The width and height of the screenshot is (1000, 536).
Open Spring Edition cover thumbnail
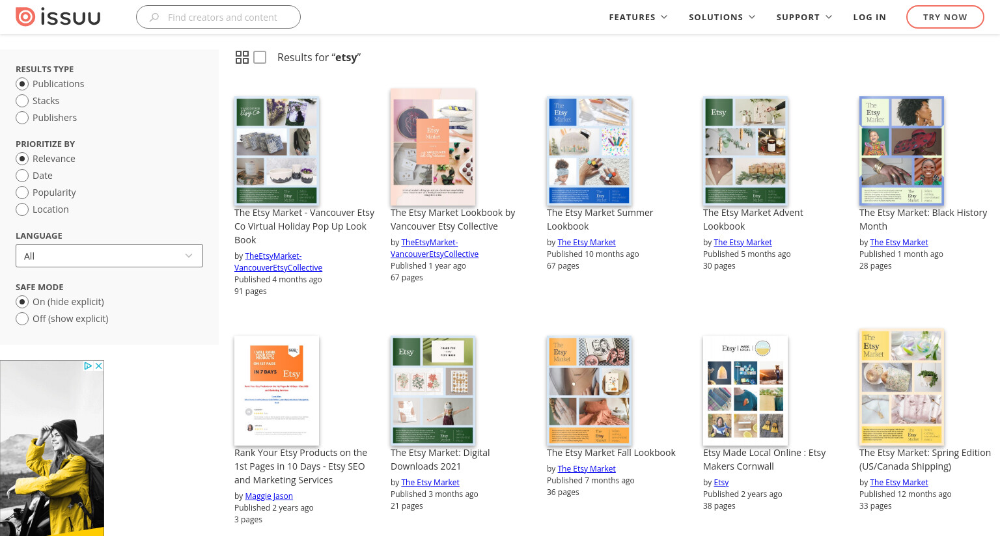coord(902,388)
